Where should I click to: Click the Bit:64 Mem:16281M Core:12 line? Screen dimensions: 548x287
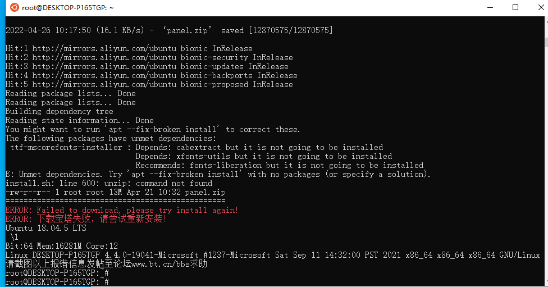[x=62, y=246]
